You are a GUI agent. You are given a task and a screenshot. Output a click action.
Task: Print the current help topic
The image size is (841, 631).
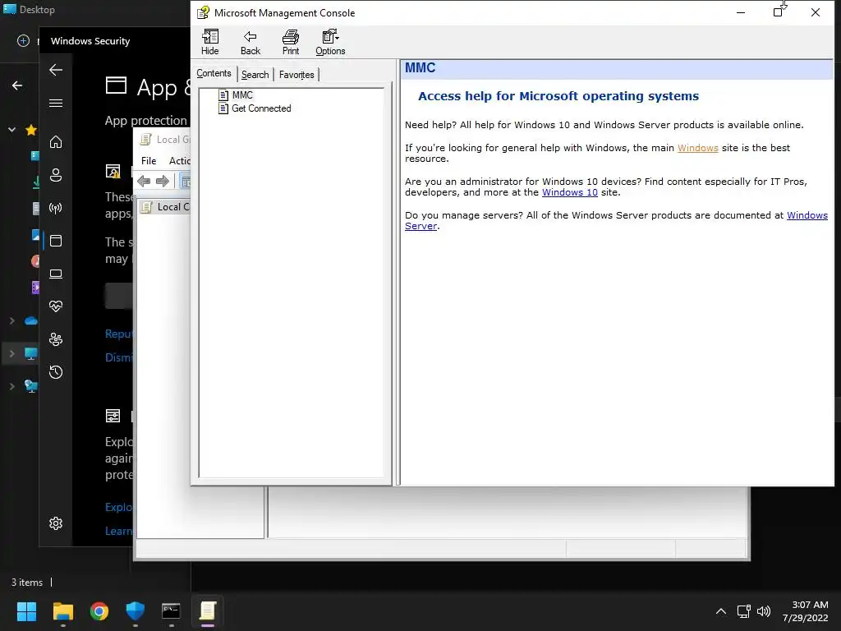point(291,43)
